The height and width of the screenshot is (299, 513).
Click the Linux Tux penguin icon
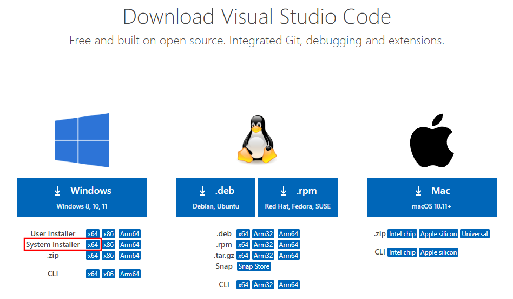point(257,139)
